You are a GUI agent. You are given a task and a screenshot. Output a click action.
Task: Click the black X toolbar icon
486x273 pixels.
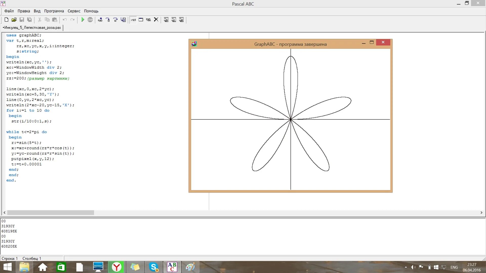coord(156,20)
